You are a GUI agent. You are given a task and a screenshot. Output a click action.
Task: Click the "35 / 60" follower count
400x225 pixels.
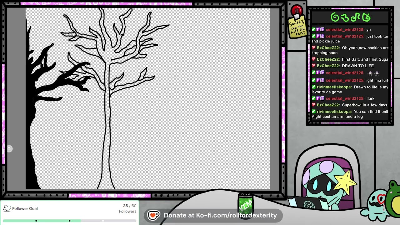pyautogui.click(x=130, y=206)
